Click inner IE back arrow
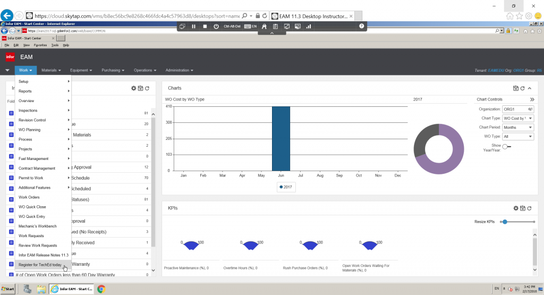Screen dimensions: 544x295 click(x=4, y=31)
